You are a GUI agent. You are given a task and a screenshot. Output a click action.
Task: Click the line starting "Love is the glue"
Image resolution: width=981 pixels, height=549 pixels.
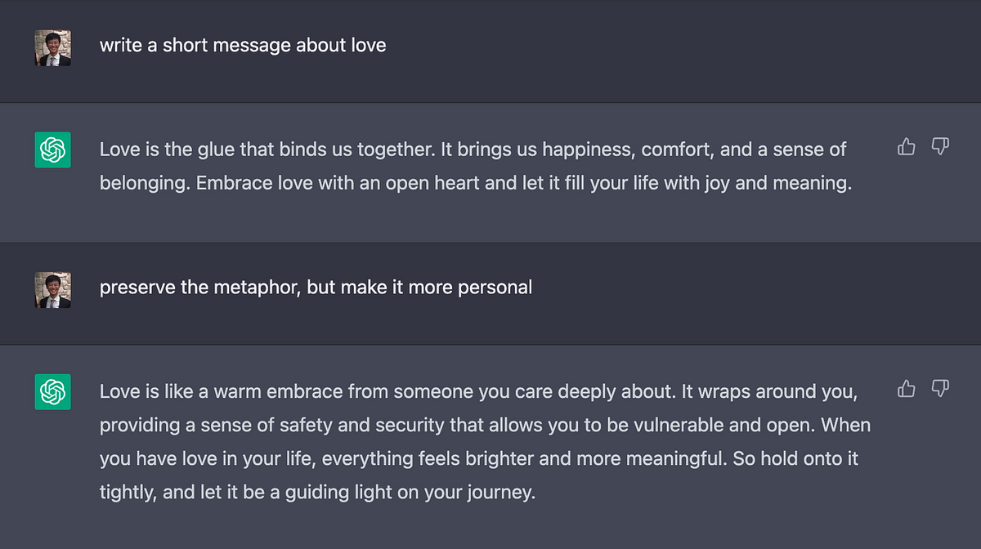[473, 150]
